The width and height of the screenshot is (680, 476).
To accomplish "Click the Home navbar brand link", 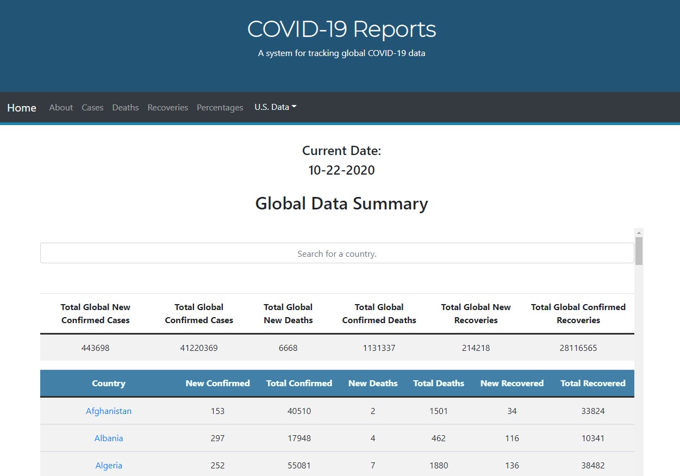I will click(22, 108).
